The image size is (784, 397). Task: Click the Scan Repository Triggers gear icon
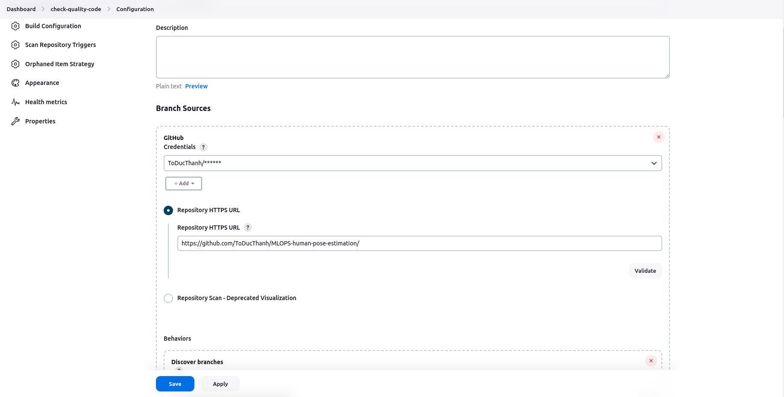[15, 45]
